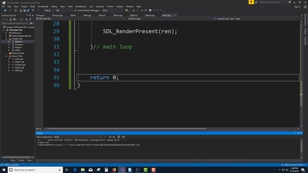Click the Open File folder toolbar icon

click(x=21, y=11)
